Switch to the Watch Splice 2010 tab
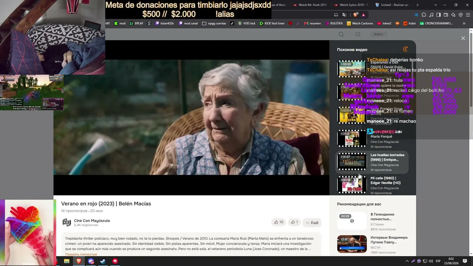Screen dimensions: 473x266 (351, 5)
